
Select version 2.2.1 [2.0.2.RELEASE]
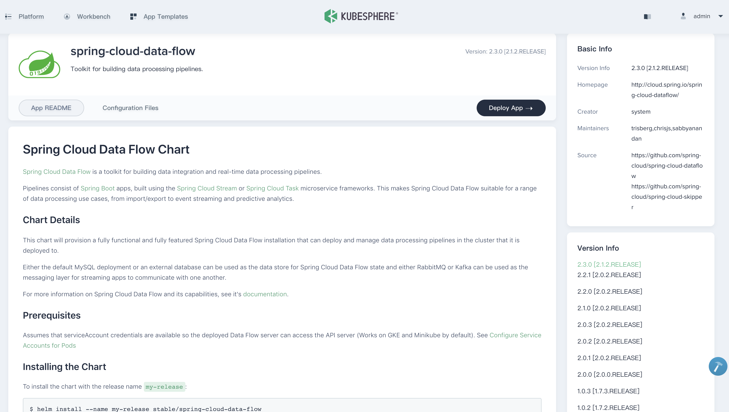pos(609,275)
